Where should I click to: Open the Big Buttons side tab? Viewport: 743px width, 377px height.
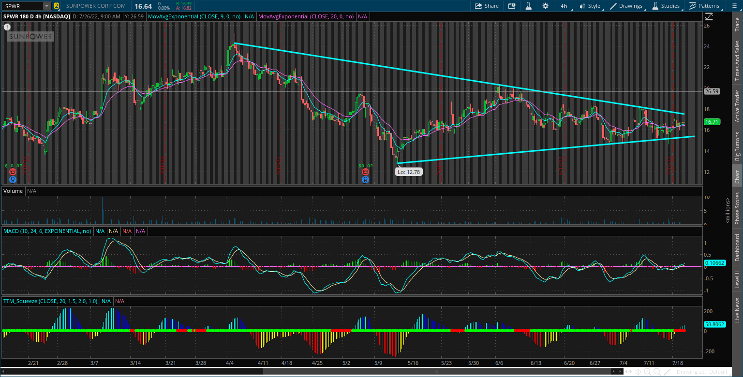(x=737, y=146)
